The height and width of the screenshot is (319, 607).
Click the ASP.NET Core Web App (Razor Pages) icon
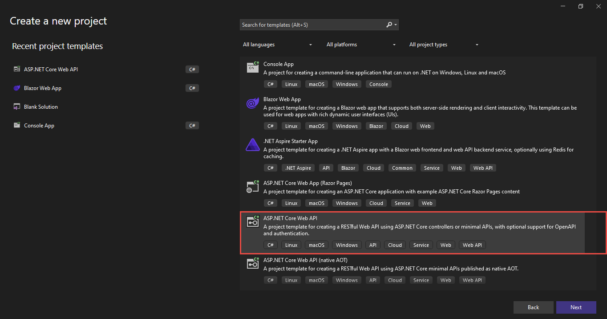pyautogui.click(x=252, y=187)
